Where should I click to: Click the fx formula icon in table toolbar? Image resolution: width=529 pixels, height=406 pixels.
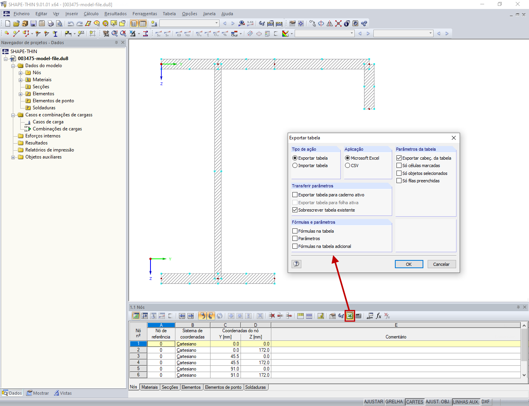pos(379,316)
